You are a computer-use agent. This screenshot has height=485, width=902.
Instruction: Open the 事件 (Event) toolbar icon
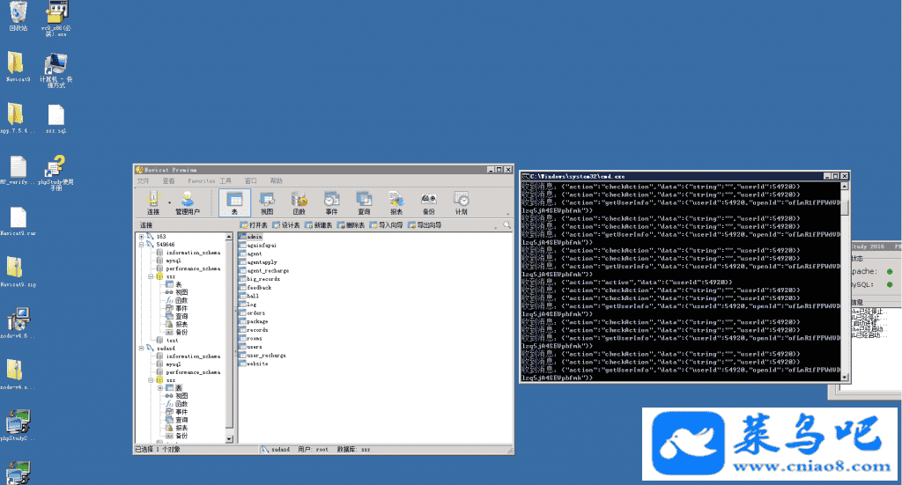point(331,202)
